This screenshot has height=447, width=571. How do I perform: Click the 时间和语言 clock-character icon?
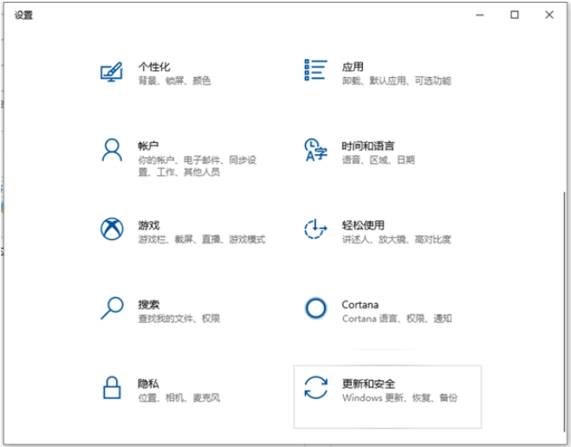tap(315, 151)
